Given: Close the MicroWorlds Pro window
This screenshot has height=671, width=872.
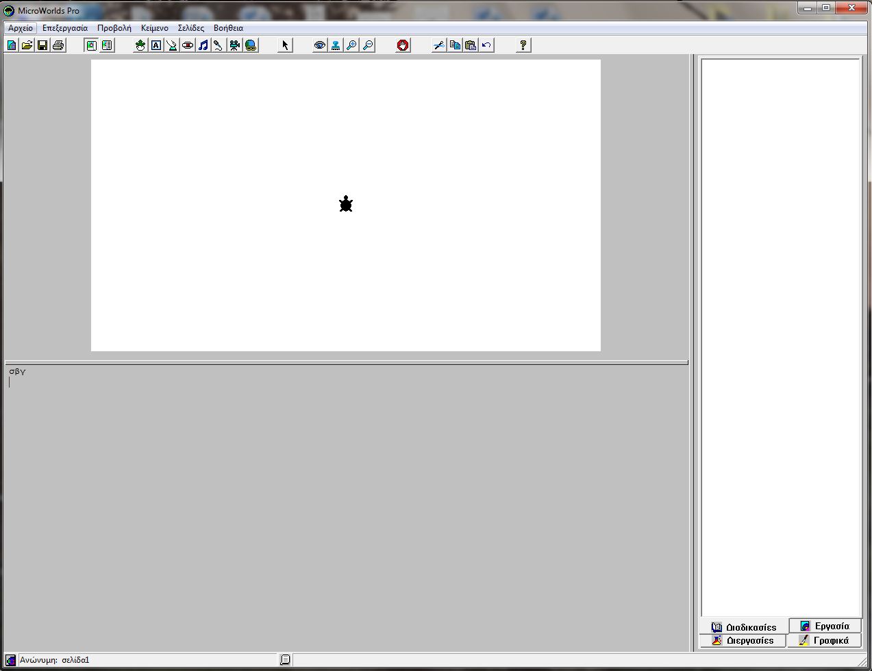Looking at the screenshot, I should tap(852, 8).
